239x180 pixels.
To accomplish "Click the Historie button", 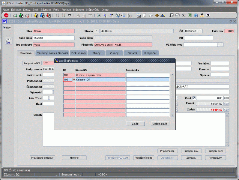I will click(x=74, y=157).
